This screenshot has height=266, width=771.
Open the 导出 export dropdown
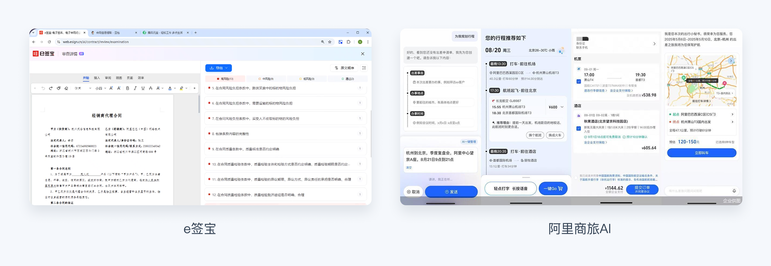pos(218,68)
